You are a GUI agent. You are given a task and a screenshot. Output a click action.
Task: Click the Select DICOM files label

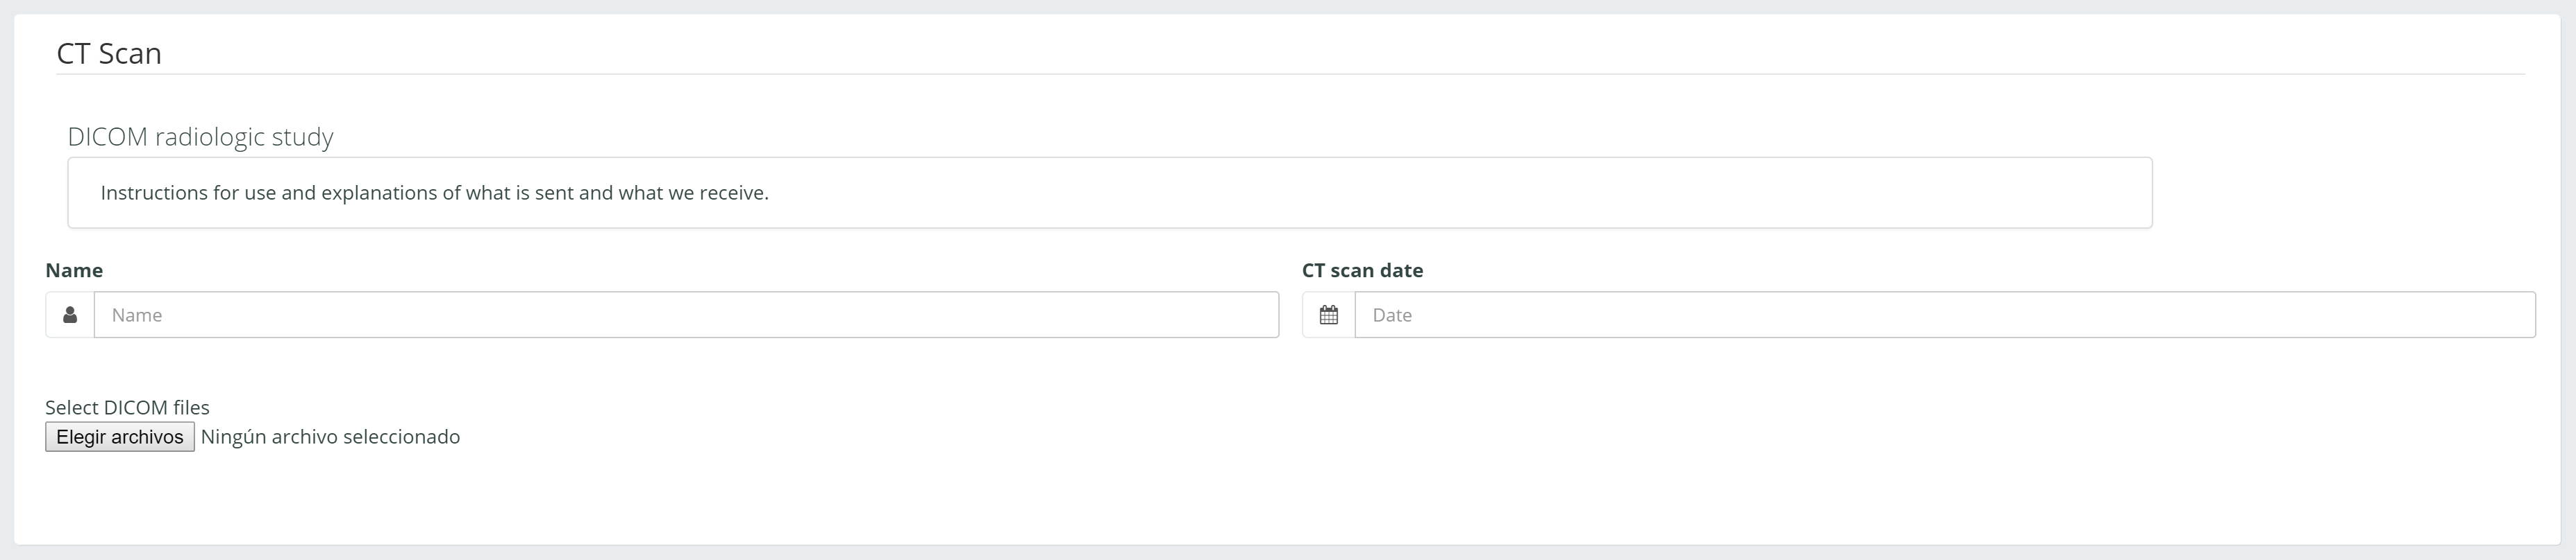click(x=127, y=408)
